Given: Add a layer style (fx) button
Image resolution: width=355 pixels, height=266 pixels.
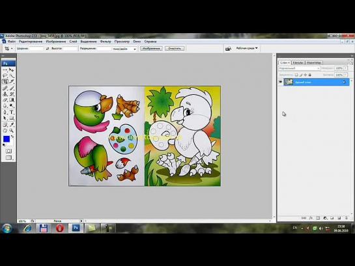Looking at the screenshot, I should [x=311, y=218].
